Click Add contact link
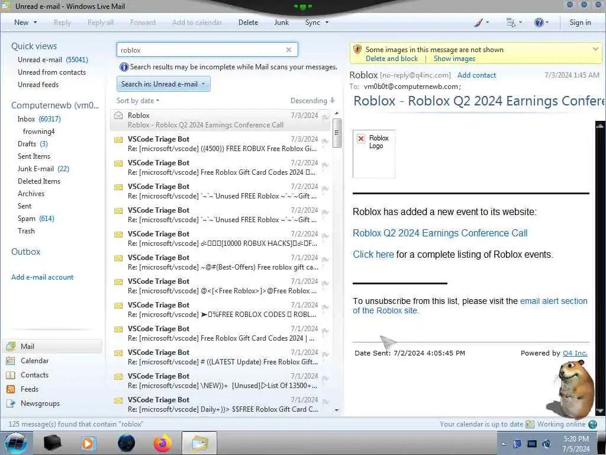The image size is (606, 455). pos(476,75)
